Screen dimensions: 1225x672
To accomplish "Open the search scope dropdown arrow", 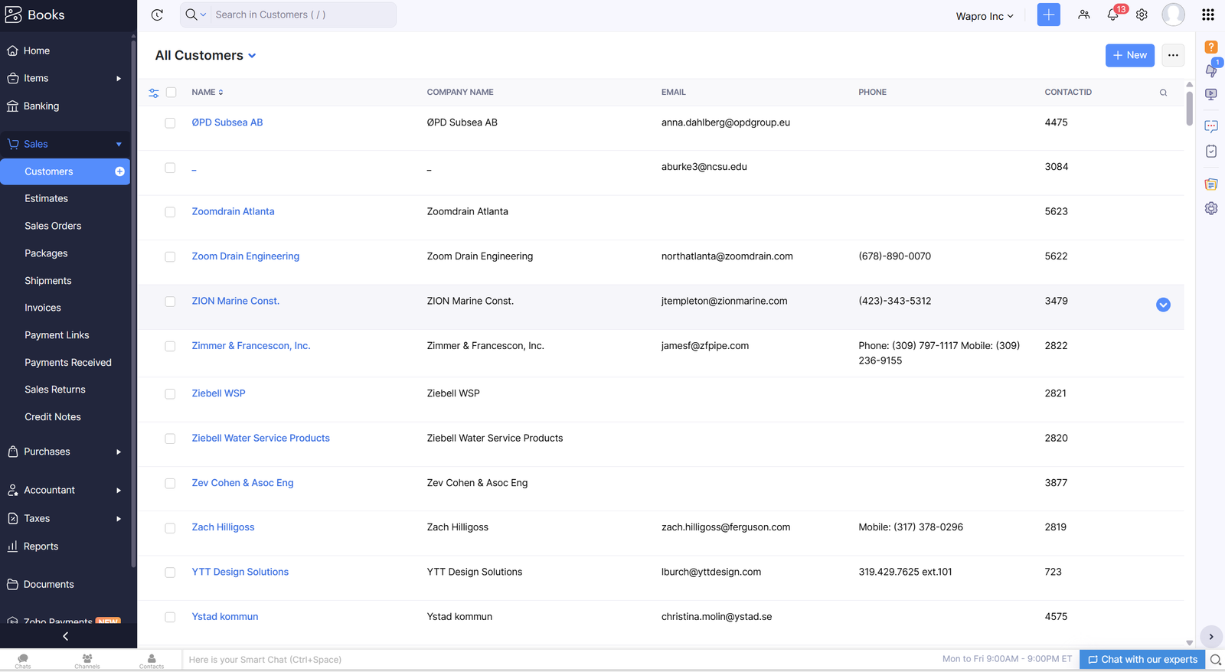I will (203, 15).
